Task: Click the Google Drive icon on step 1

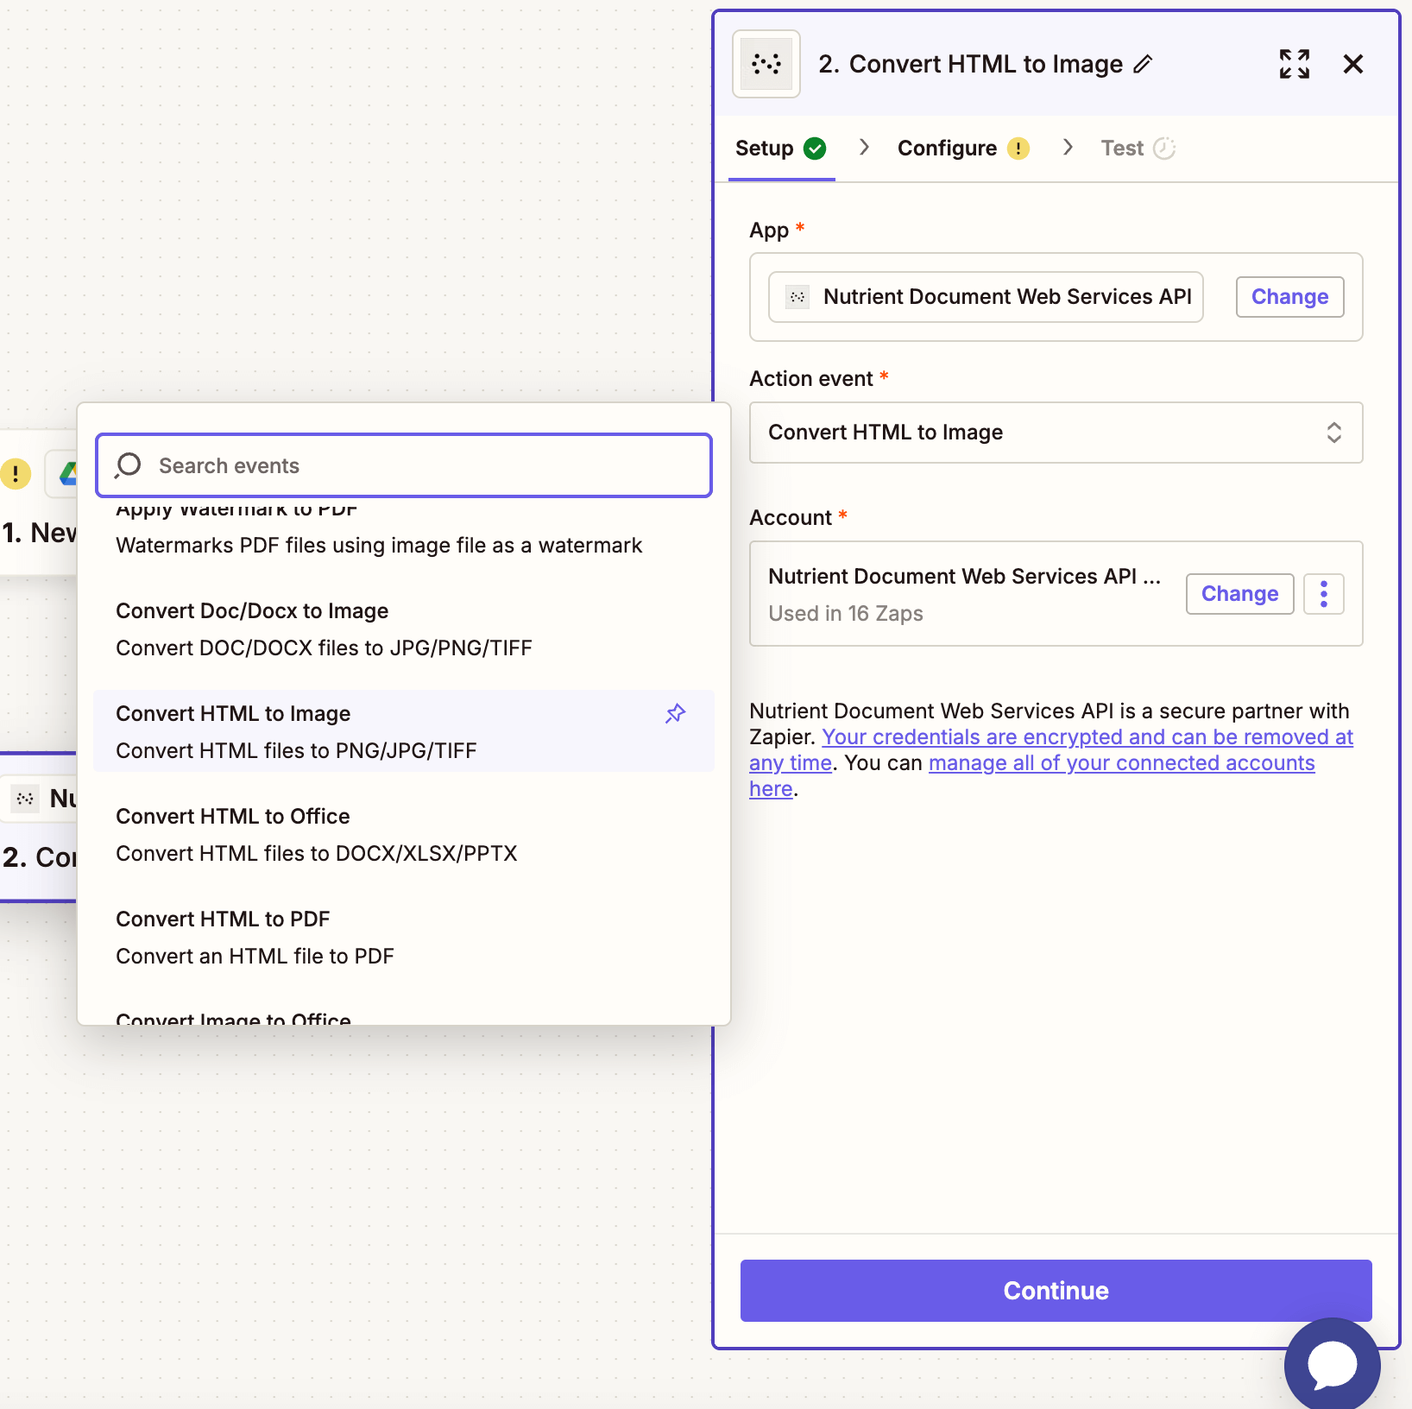Action: click(x=67, y=474)
